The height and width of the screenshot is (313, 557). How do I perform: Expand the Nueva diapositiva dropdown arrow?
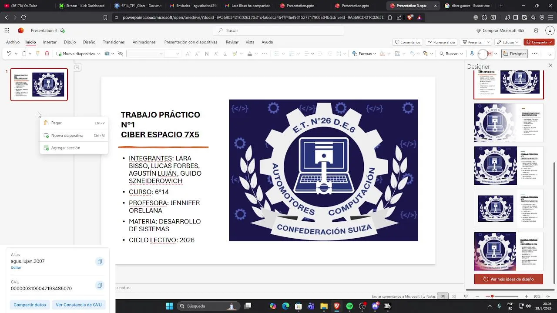pos(99,54)
